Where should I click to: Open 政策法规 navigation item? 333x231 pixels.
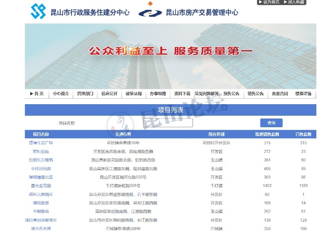point(134,94)
